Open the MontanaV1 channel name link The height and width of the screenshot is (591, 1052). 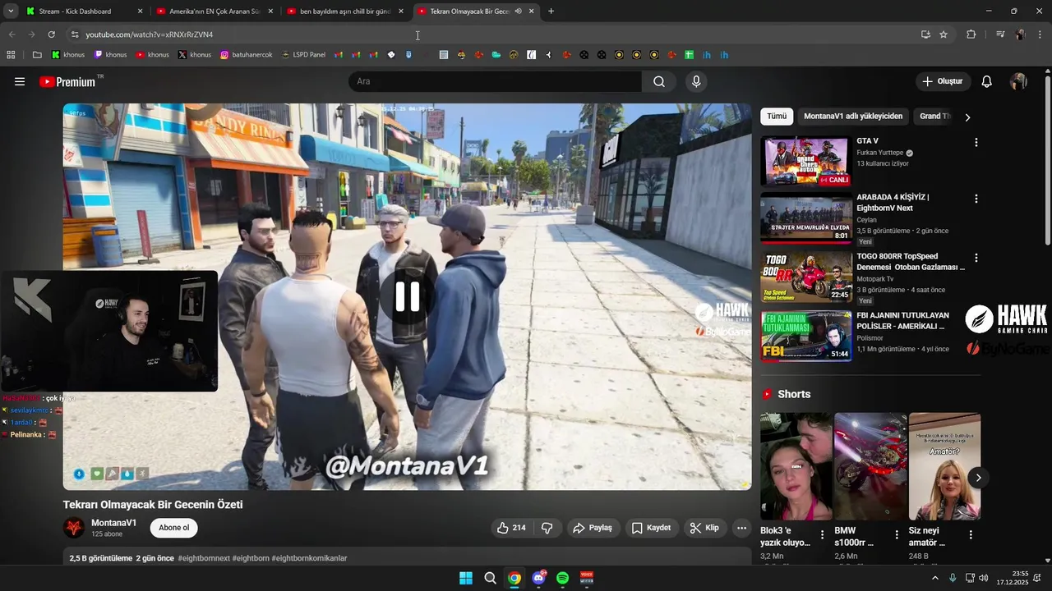click(113, 523)
